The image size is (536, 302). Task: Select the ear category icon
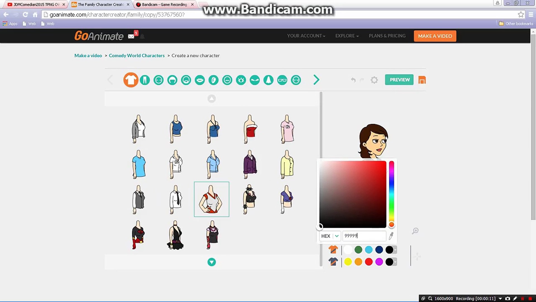[x=213, y=80]
